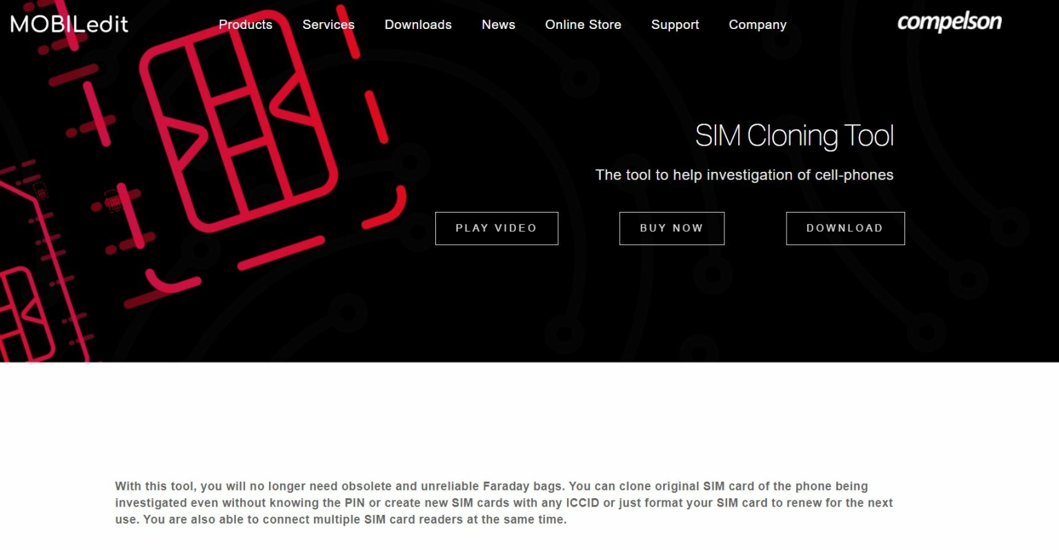Click the partial SIM card graphic at bottom-left
The width and height of the screenshot is (1059, 550).
(x=28, y=314)
